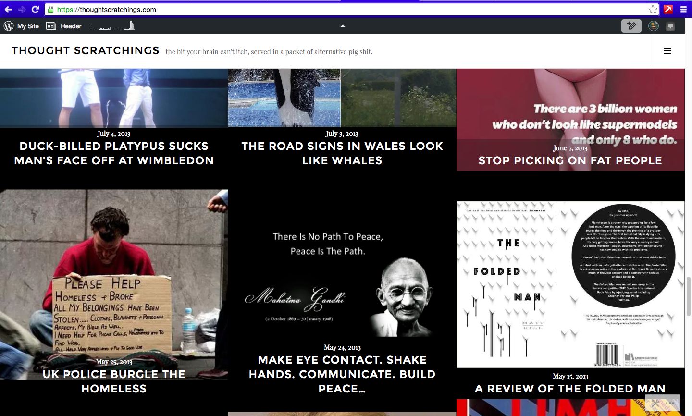Open Duck-Billed Platypus Wimbledon post
The image size is (692, 416).
pyautogui.click(x=114, y=153)
